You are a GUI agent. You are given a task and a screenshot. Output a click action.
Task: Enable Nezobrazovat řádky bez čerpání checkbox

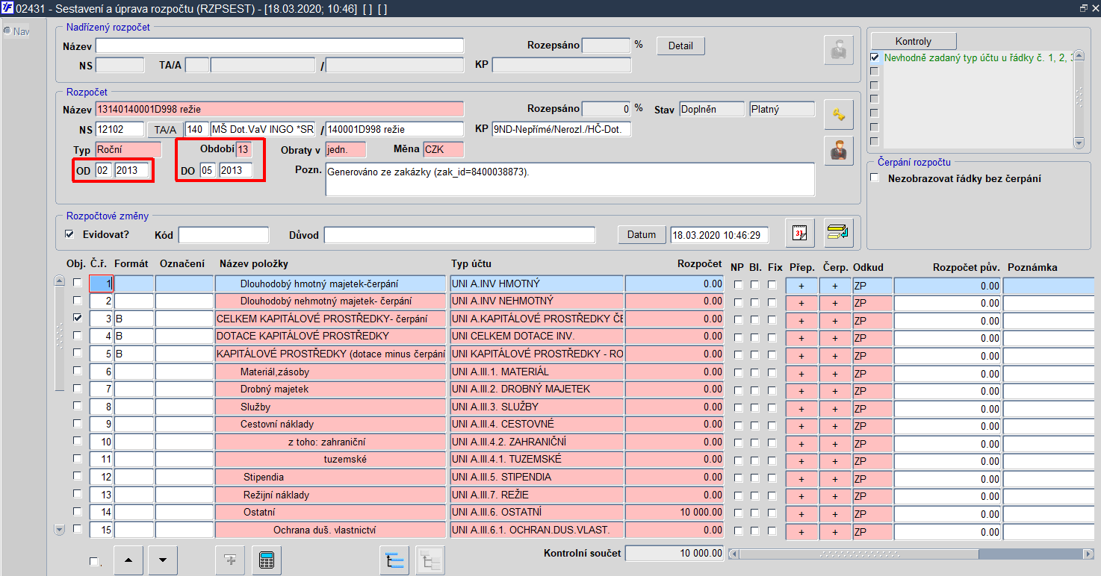875,178
